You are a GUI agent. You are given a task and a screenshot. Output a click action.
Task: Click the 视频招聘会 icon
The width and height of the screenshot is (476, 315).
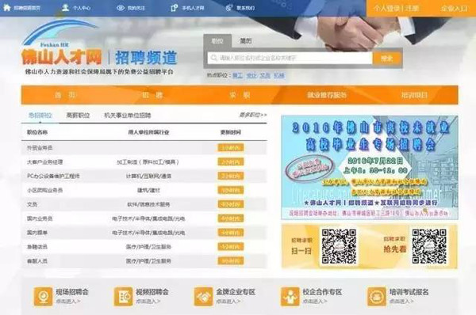(123, 297)
